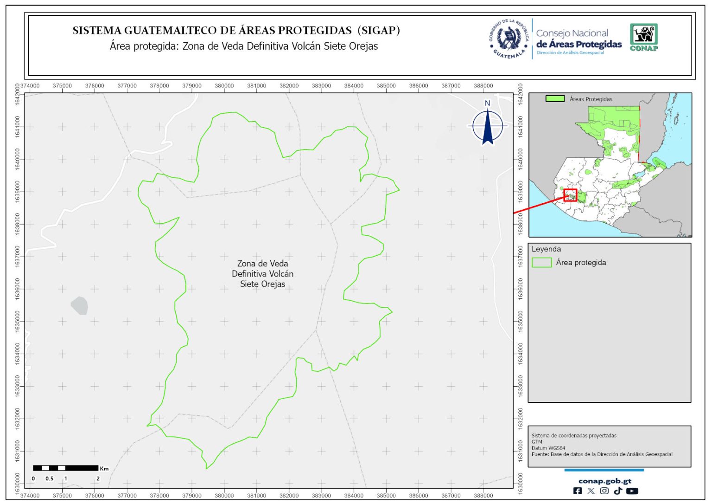The image size is (712, 504).
Task: Click the Área protegida subtitle in the header
Action: [x=244, y=46]
